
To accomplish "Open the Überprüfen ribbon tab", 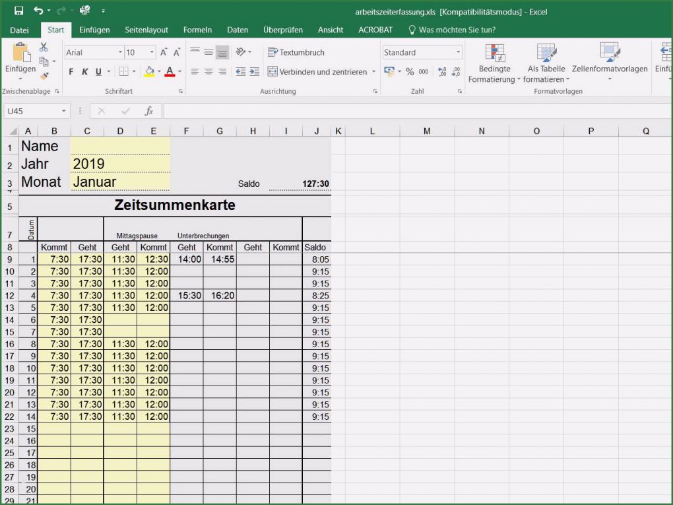I will pos(283,30).
